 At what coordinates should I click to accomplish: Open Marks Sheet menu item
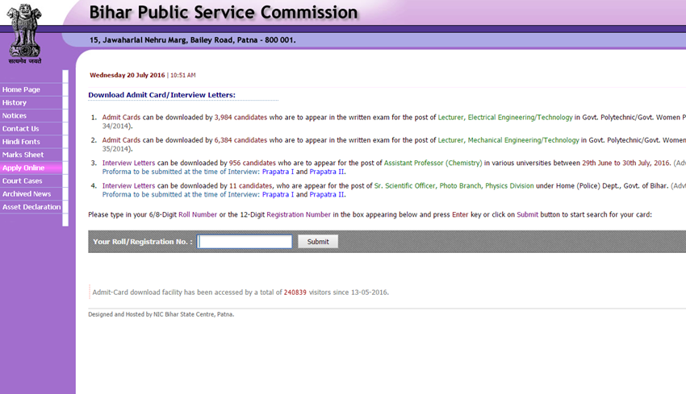click(x=23, y=155)
